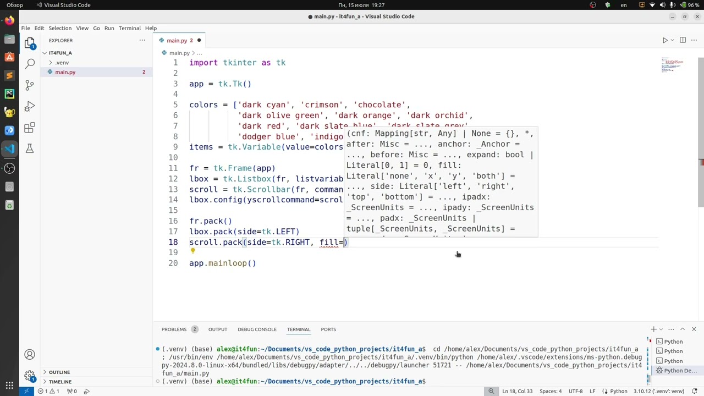Change end of line via LF
This screenshot has width=704, height=396.
click(x=593, y=391)
